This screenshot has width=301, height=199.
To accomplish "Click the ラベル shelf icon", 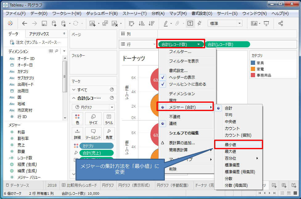I will point(109,118).
